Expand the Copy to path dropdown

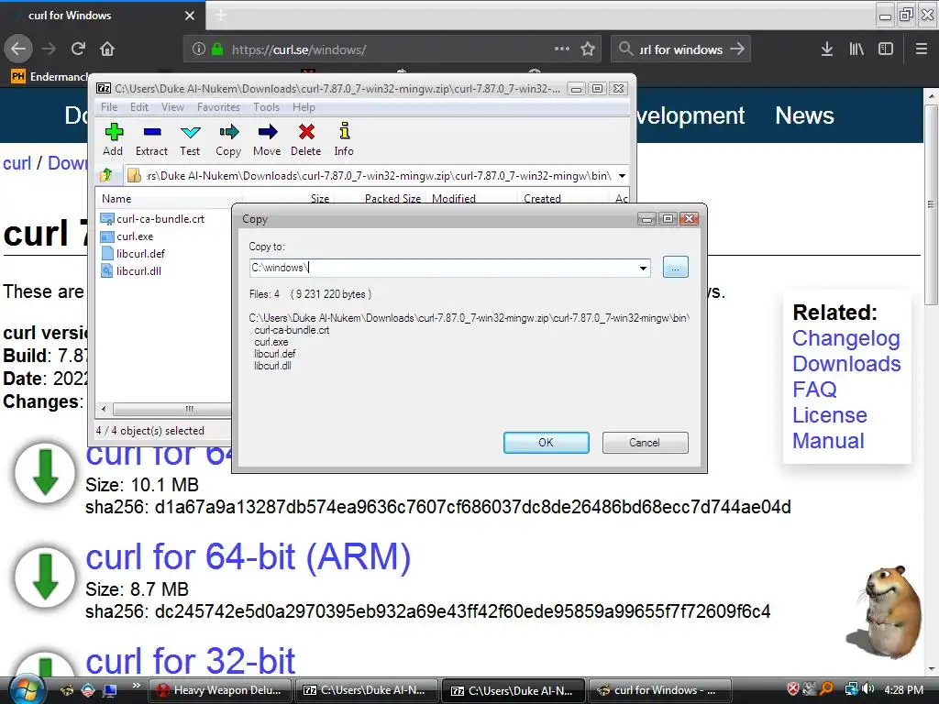[643, 269]
